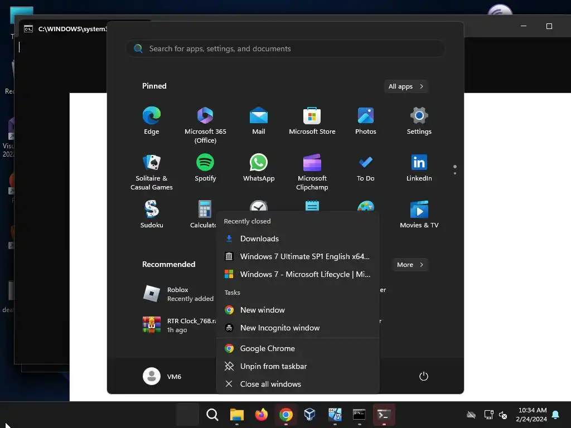The height and width of the screenshot is (428, 571).
Task: Launch the Calculator app
Action: [203, 215]
